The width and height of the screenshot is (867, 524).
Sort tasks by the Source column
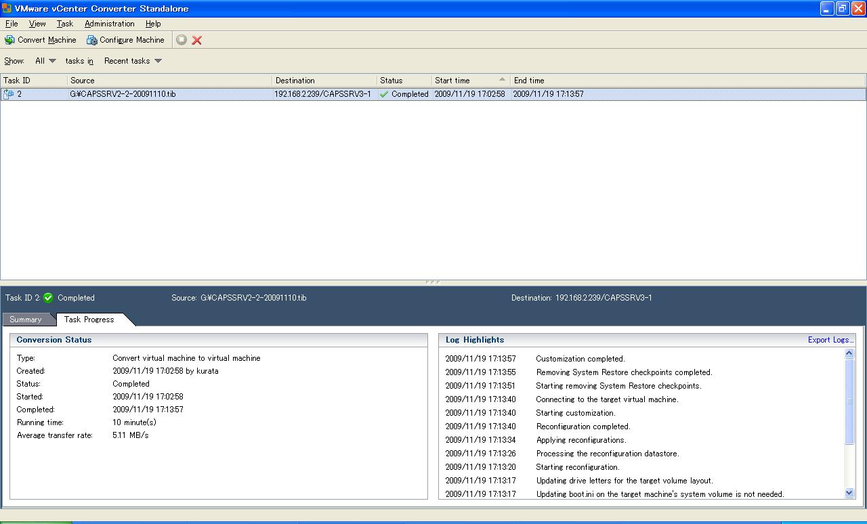click(169, 81)
